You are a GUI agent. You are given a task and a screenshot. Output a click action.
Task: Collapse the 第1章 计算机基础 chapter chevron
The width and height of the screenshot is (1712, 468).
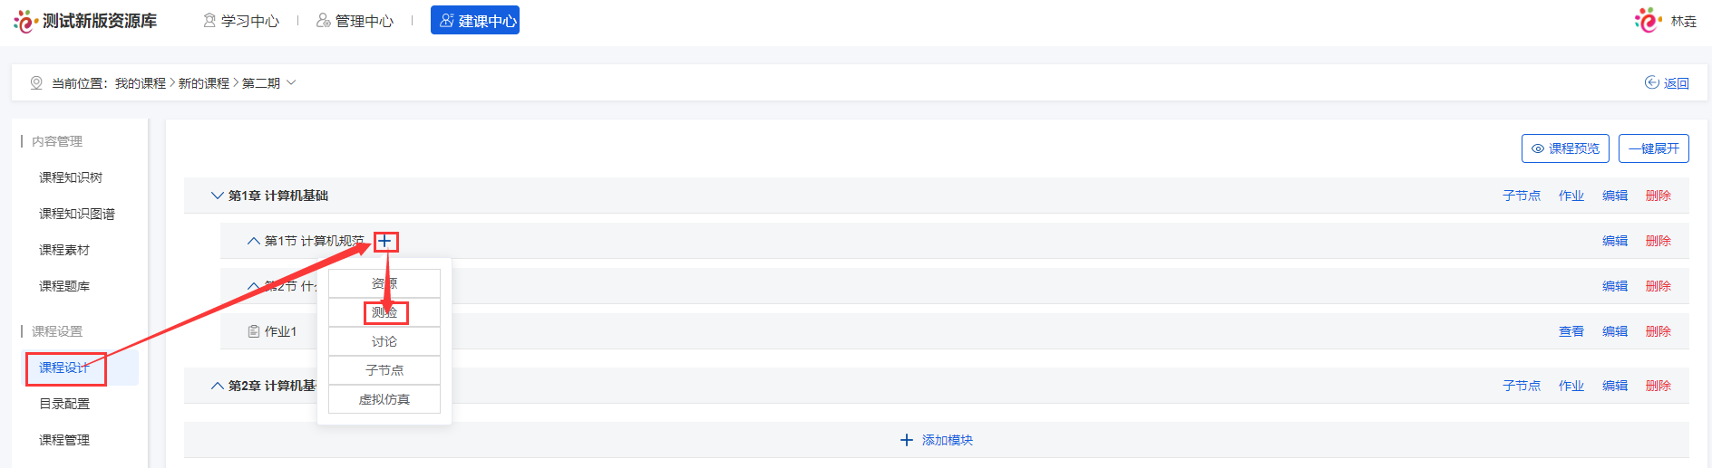[x=217, y=196]
